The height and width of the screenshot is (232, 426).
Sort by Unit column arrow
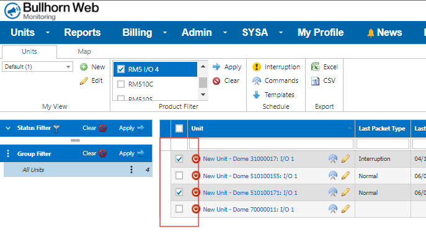point(350,128)
